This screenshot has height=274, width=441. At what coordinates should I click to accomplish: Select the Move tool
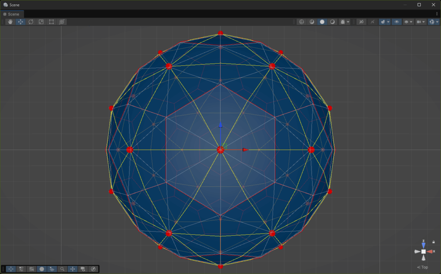pos(20,22)
